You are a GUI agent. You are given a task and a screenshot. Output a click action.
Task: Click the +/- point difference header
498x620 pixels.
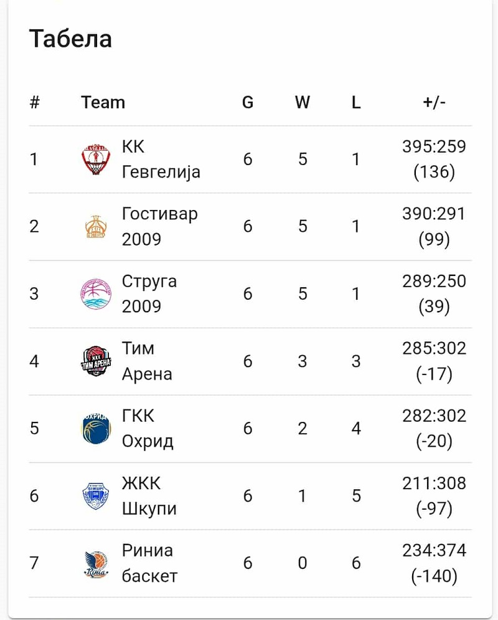click(x=434, y=102)
